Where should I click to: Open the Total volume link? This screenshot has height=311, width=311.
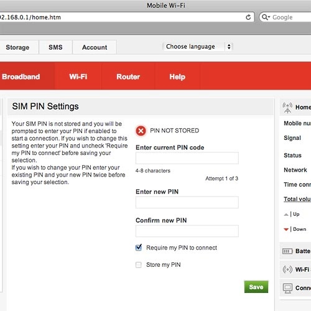click(x=297, y=199)
